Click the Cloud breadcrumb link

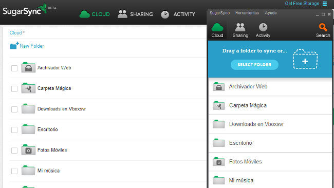pyautogui.click(x=15, y=32)
